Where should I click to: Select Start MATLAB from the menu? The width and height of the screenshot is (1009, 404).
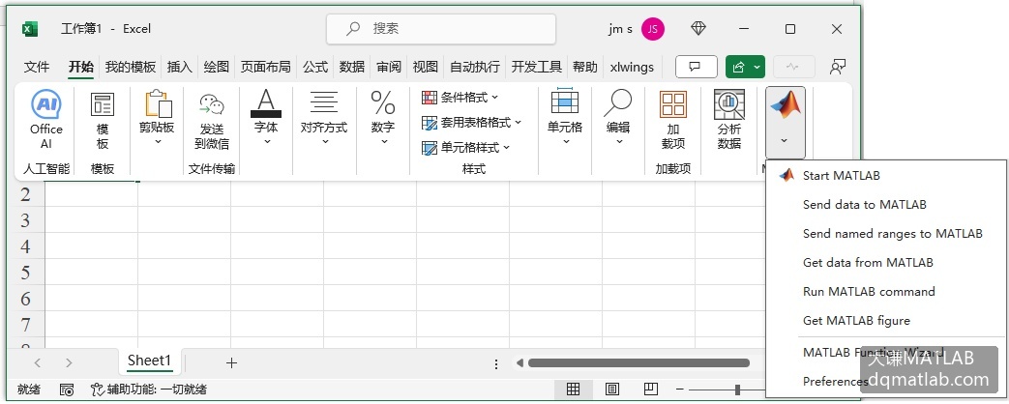coord(841,176)
